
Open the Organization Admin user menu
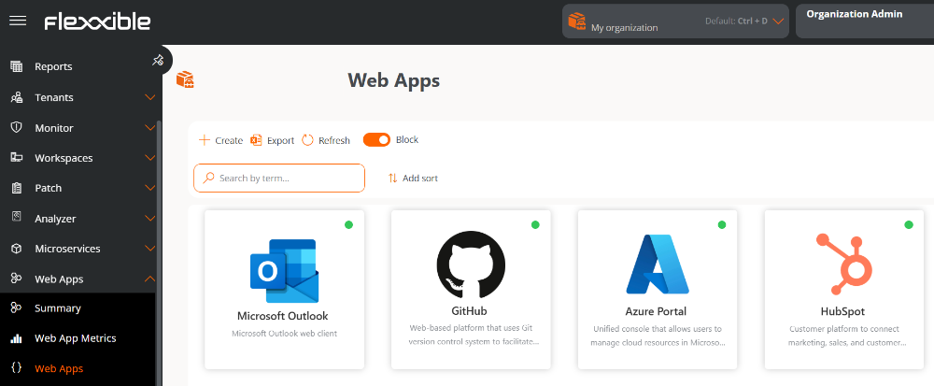click(865, 21)
